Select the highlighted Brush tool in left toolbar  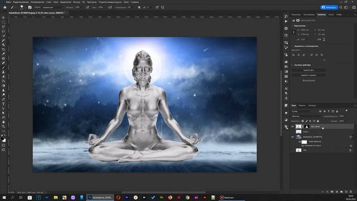3,68
